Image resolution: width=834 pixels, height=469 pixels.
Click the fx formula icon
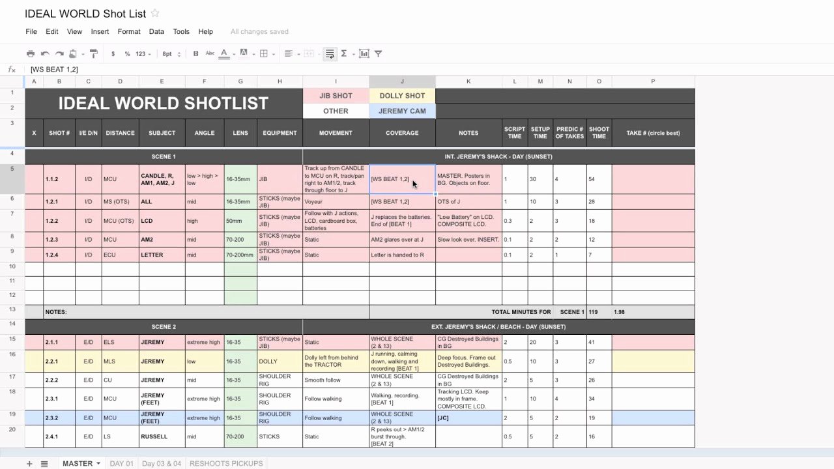click(x=12, y=69)
